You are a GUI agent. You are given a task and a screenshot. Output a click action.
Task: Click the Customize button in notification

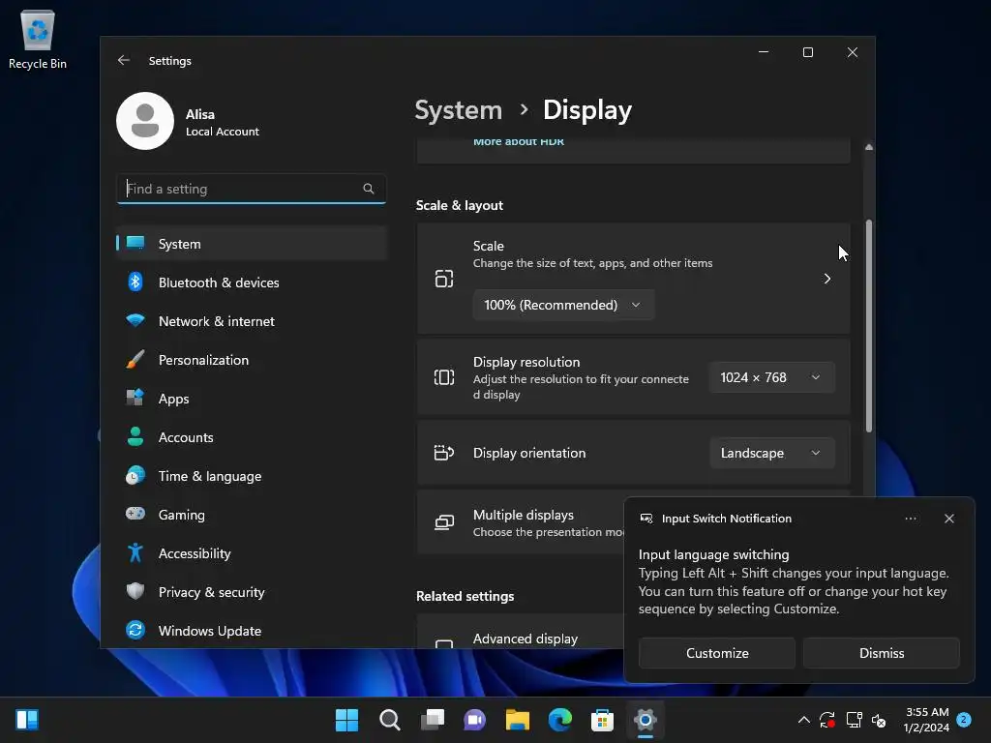(717, 653)
